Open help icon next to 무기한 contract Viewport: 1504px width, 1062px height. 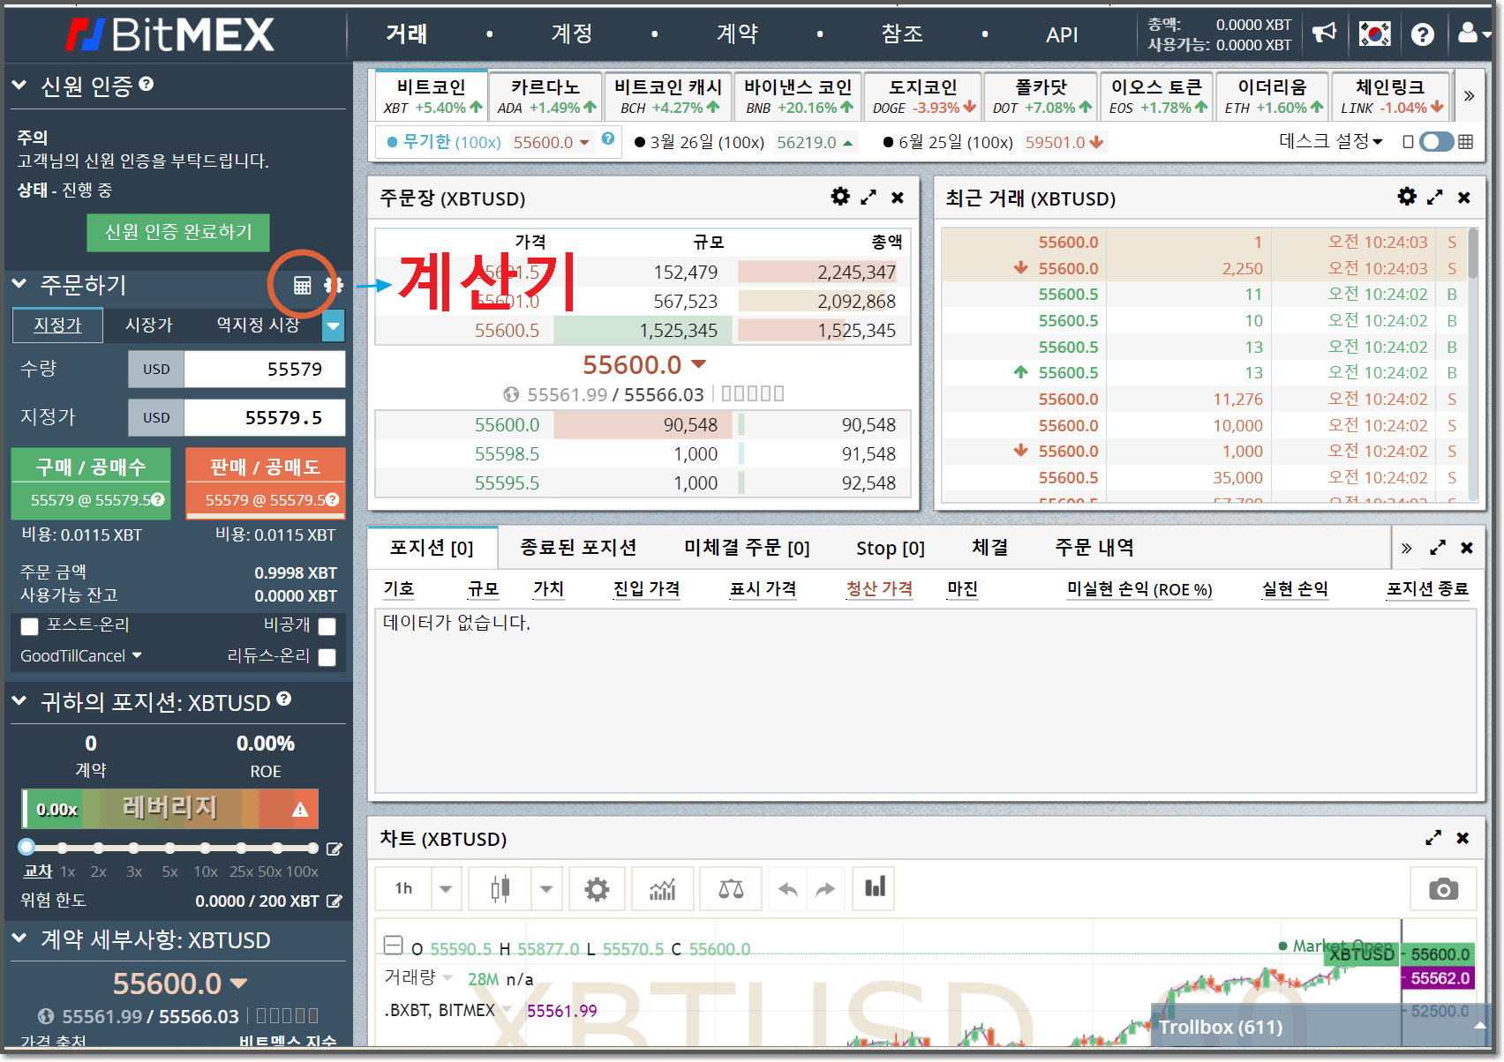(608, 138)
